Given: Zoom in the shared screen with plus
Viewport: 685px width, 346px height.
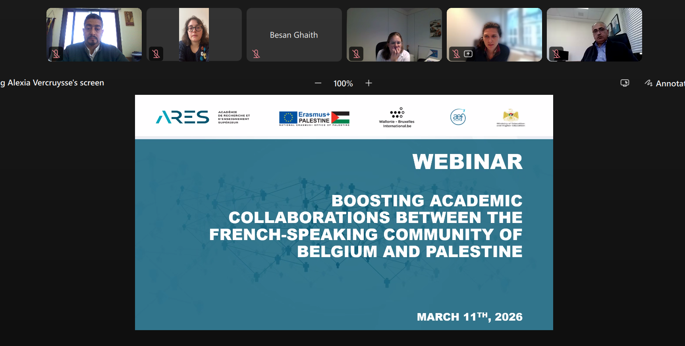Looking at the screenshot, I should click(x=369, y=83).
